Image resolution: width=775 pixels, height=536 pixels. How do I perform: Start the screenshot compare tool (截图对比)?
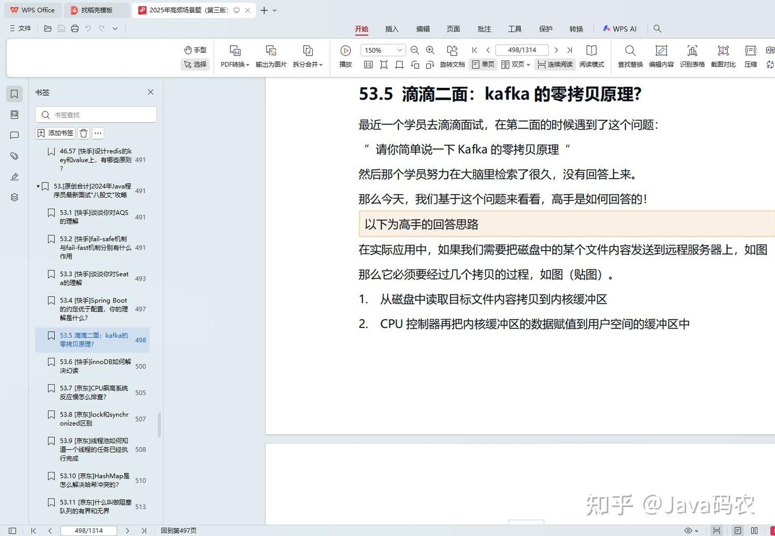(723, 57)
